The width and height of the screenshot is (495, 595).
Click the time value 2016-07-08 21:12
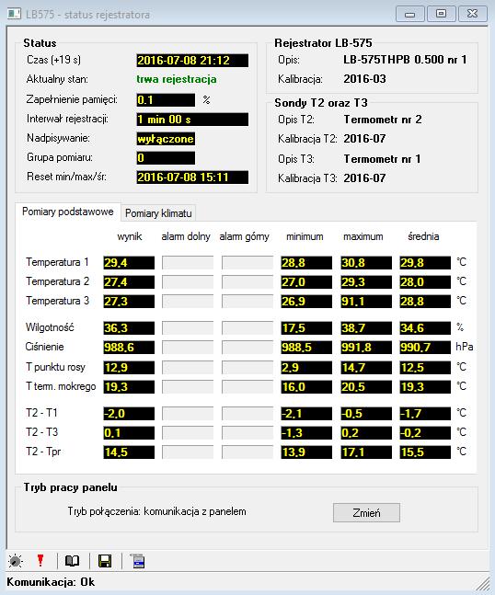[192, 61]
